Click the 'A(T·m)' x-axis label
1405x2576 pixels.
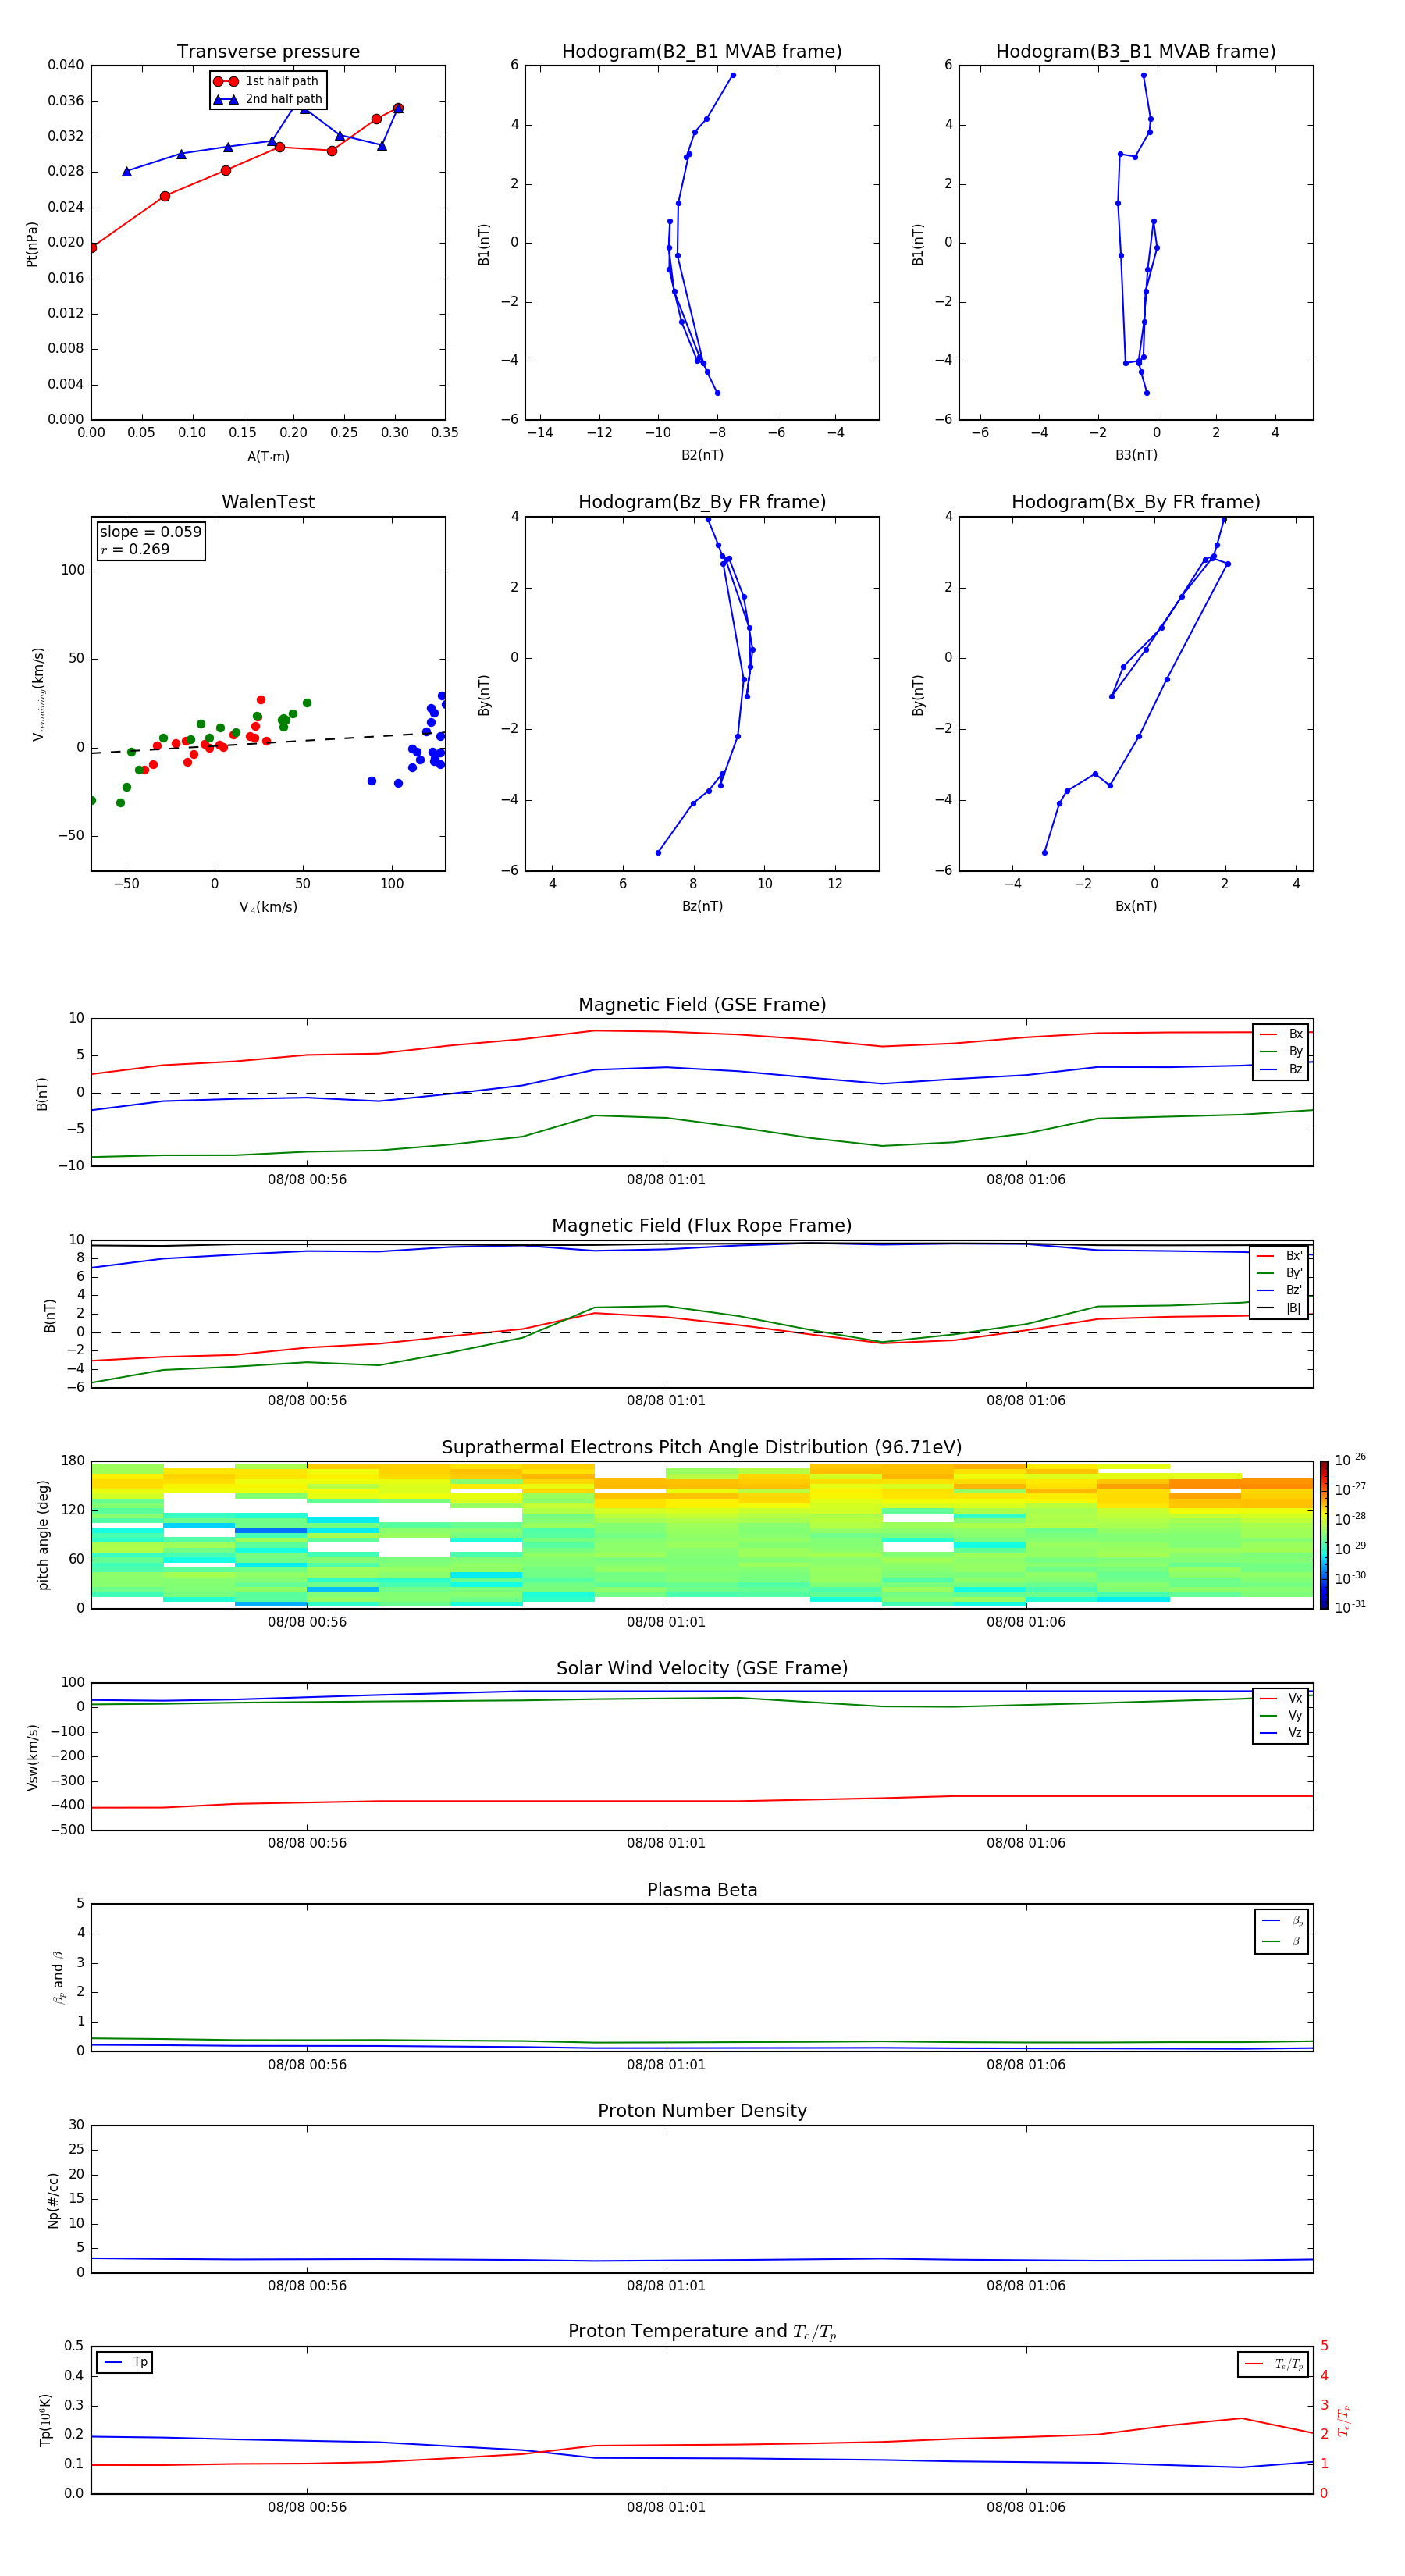(268, 457)
